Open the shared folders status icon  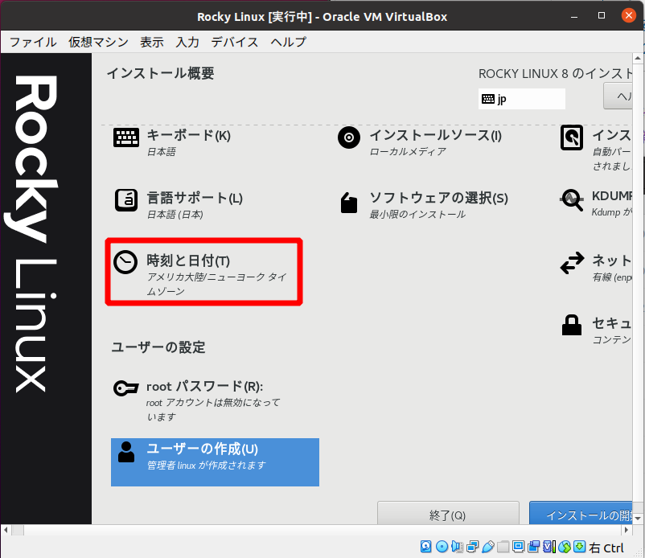(x=503, y=547)
